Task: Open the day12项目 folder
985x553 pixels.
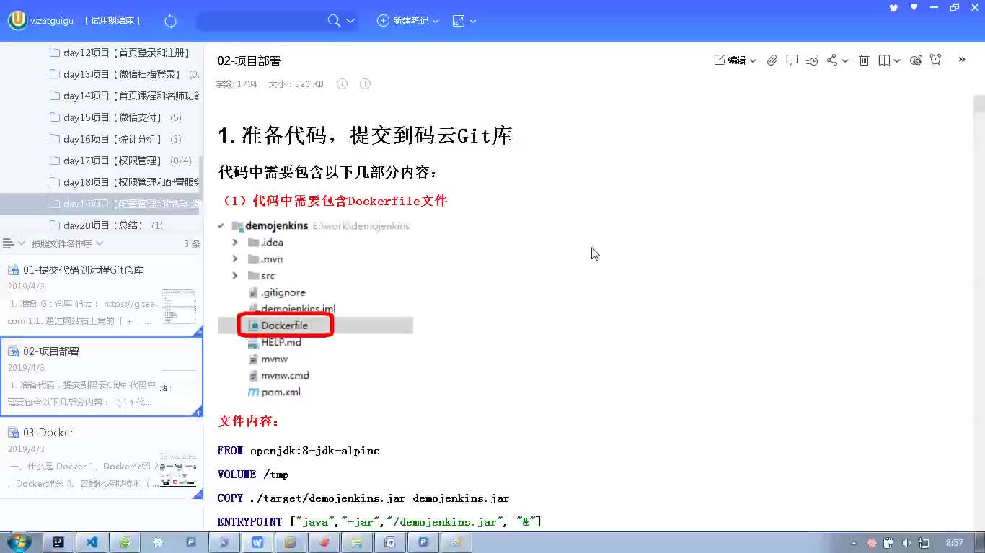Action: pos(120,53)
